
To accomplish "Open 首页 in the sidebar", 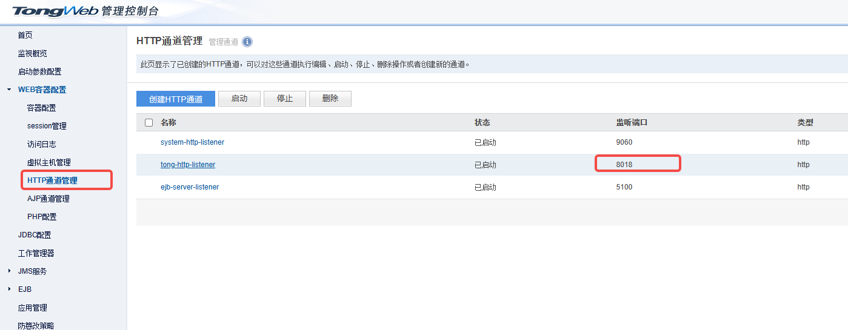I will [25, 35].
